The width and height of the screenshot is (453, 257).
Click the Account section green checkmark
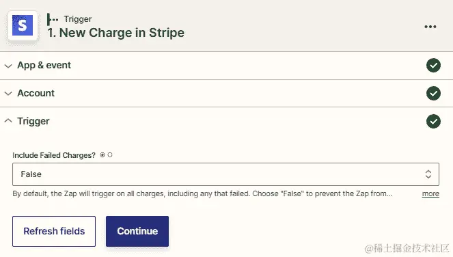coord(433,94)
